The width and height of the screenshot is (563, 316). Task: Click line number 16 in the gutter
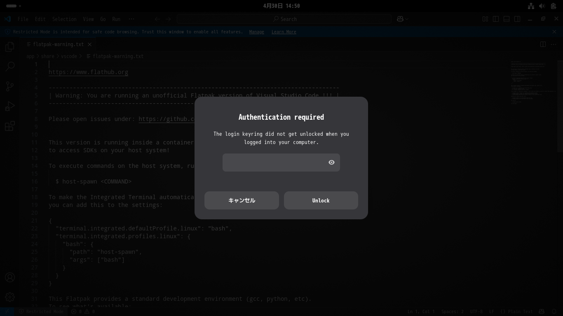[34, 181]
